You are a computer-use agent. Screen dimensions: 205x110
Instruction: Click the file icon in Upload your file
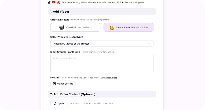(x=54, y=84)
